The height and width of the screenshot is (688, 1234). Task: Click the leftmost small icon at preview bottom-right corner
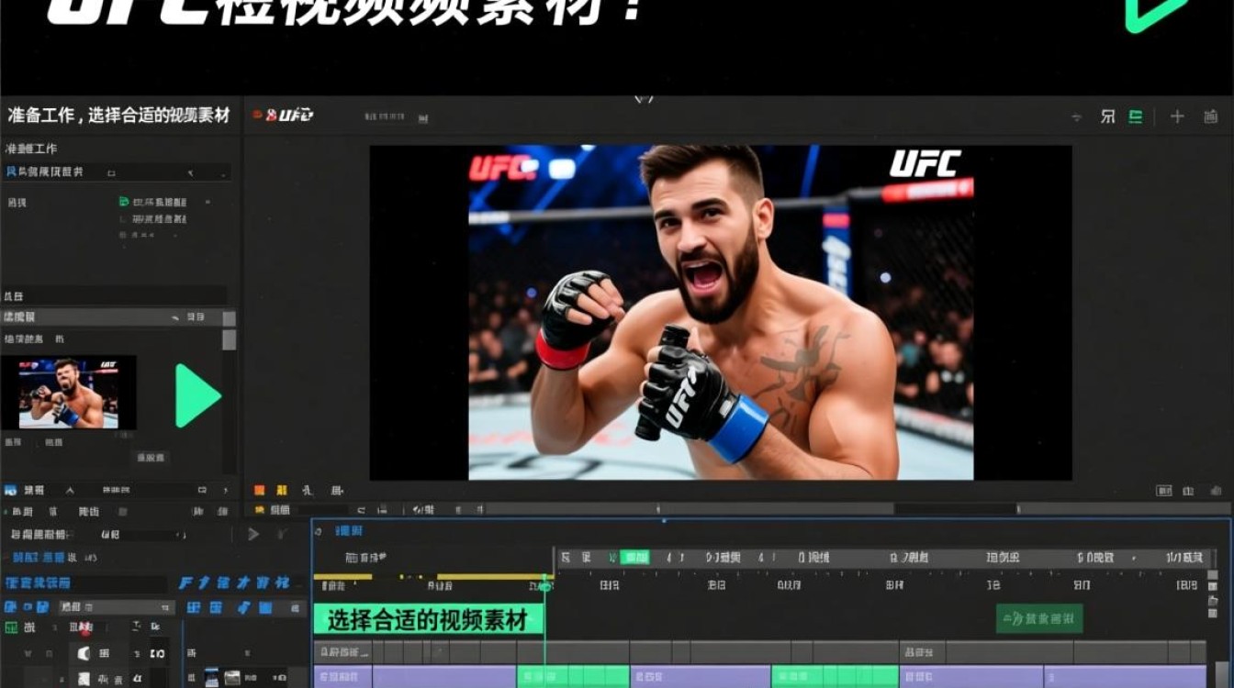1163,492
